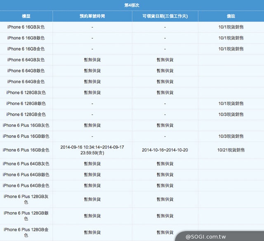The width and height of the screenshot is (264, 241).
Task: Select the iPhone 6 64GB灰色 row label
Action: coord(26,60)
